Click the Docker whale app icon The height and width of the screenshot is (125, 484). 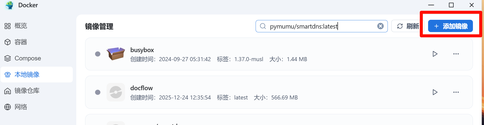pyautogui.click(x=10, y=5)
